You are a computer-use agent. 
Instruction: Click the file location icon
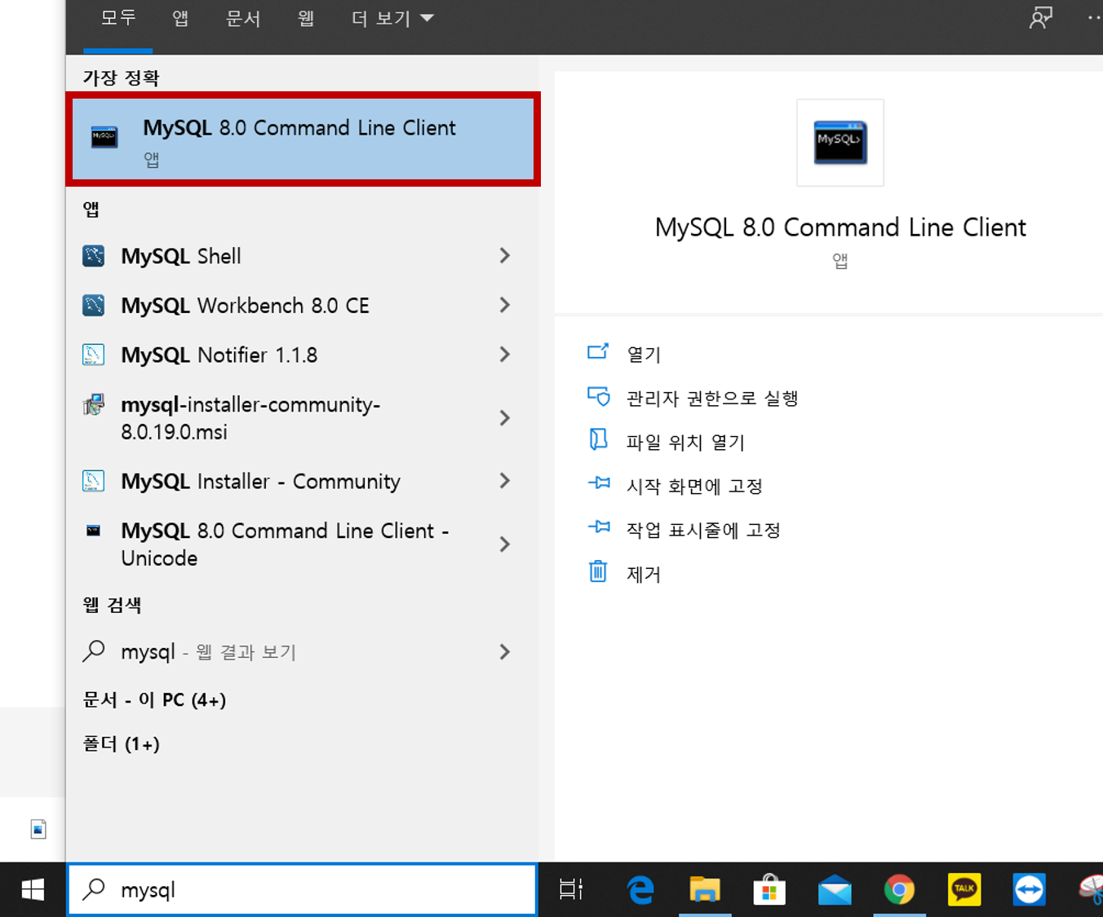[598, 439]
